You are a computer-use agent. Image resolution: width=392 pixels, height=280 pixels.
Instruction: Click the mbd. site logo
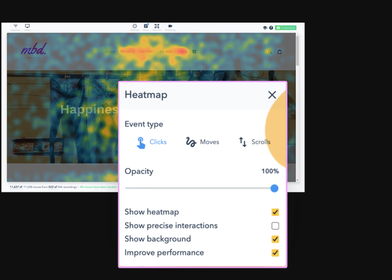pyautogui.click(x=34, y=49)
